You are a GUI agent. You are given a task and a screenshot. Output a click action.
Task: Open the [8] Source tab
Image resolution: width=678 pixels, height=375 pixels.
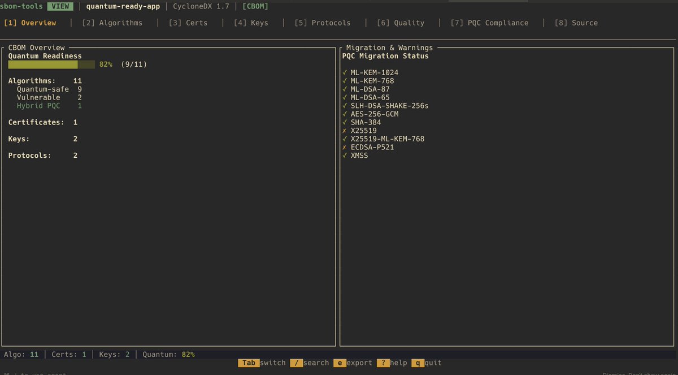click(576, 23)
